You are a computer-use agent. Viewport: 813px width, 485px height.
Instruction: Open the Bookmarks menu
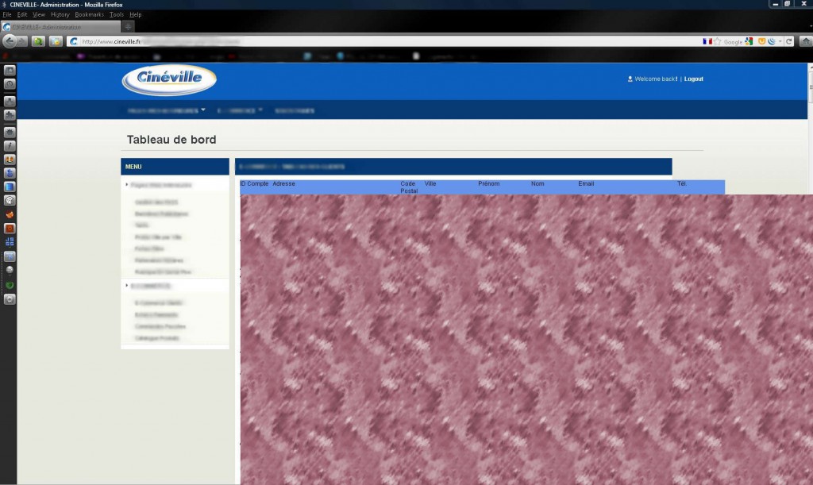[89, 14]
